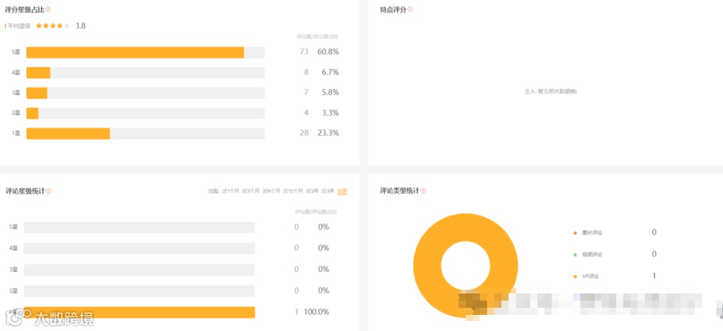Select 近12个月 time range
This screenshot has width=723, height=331.
[293, 191]
